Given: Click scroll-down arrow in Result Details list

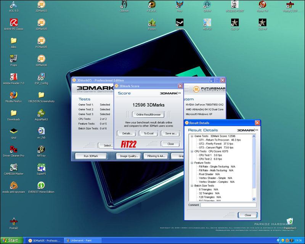Looking at the screenshot, I should tap(254, 199).
